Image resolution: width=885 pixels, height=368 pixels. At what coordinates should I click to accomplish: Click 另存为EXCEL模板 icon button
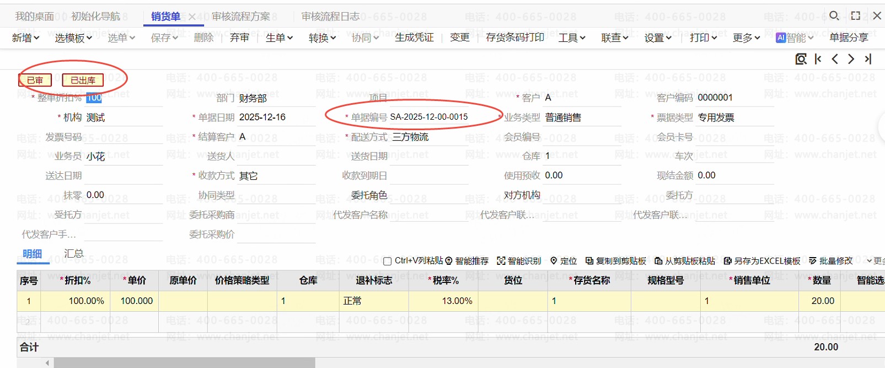(x=728, y=261)
